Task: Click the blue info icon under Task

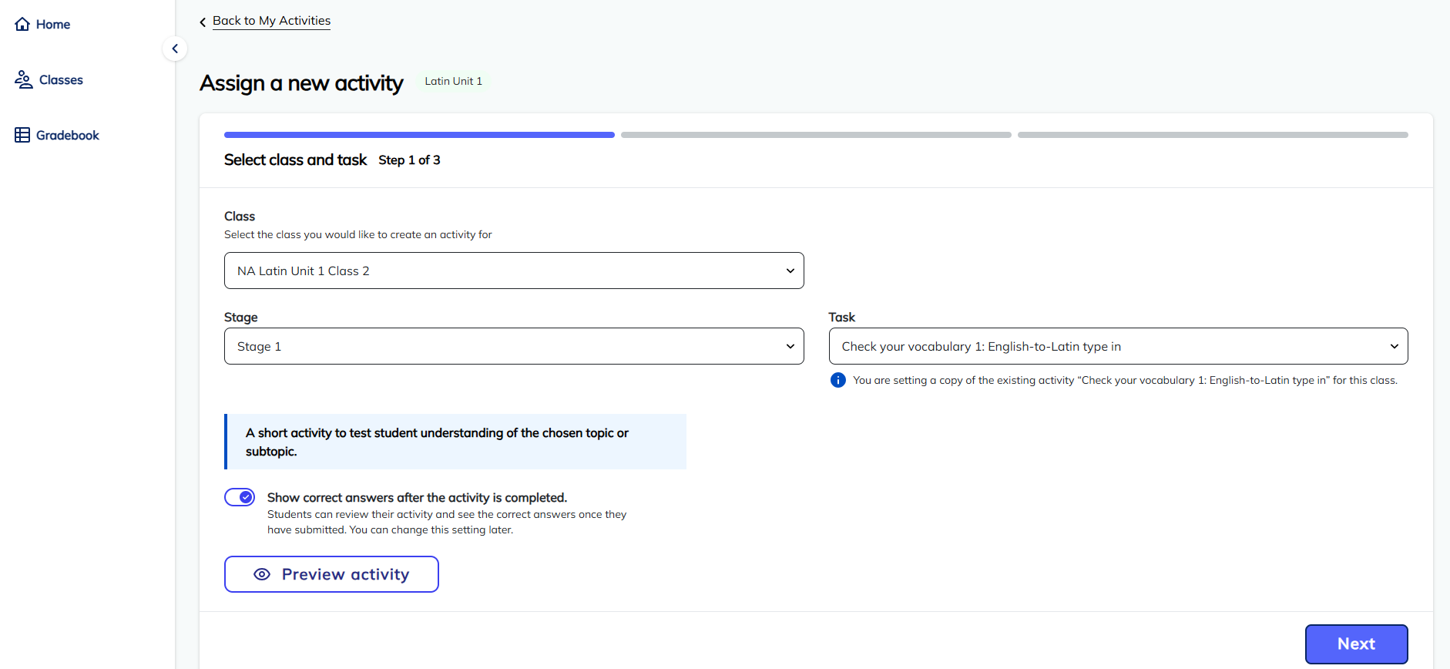Action: click(838, 380)
